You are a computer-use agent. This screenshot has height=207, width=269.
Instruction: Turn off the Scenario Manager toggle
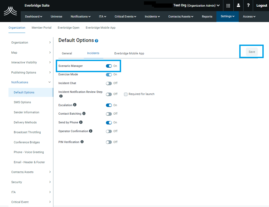pos(109,66)
